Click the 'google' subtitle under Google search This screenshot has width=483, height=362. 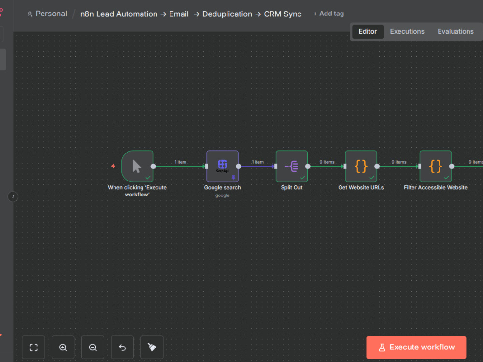tap(222, 195)
